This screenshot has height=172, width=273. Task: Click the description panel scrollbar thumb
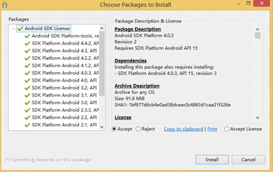tap(258, 35)
